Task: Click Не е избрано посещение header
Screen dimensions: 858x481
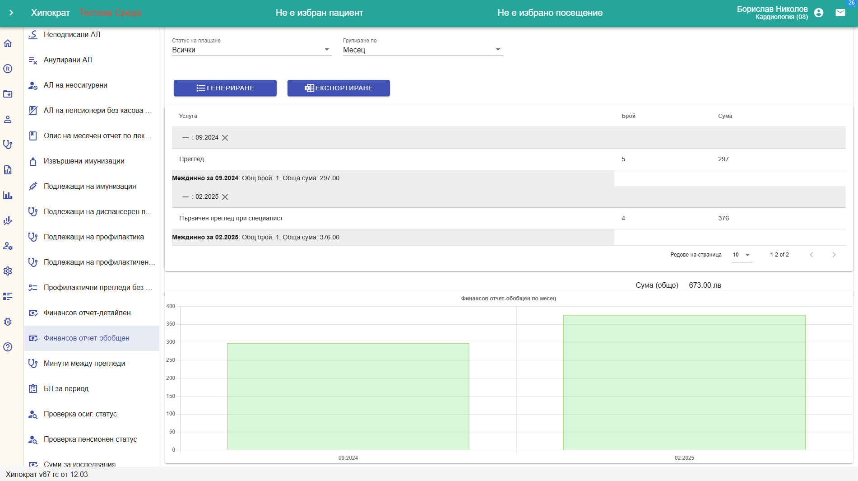Action: pos(550,13)
